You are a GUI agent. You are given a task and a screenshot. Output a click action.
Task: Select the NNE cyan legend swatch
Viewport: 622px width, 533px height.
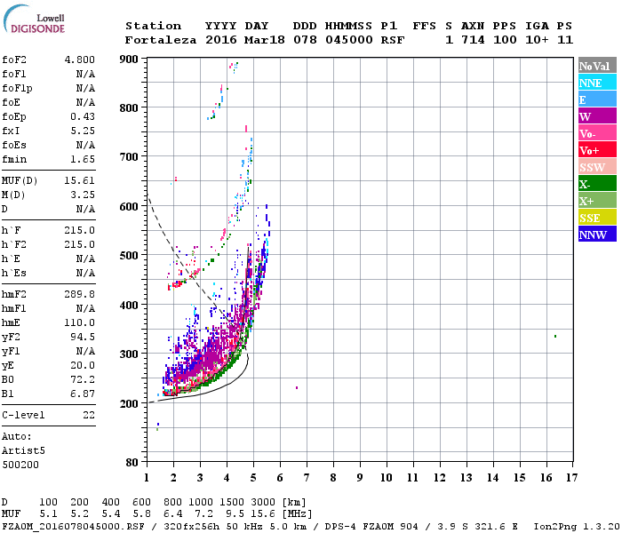[597, 83]
